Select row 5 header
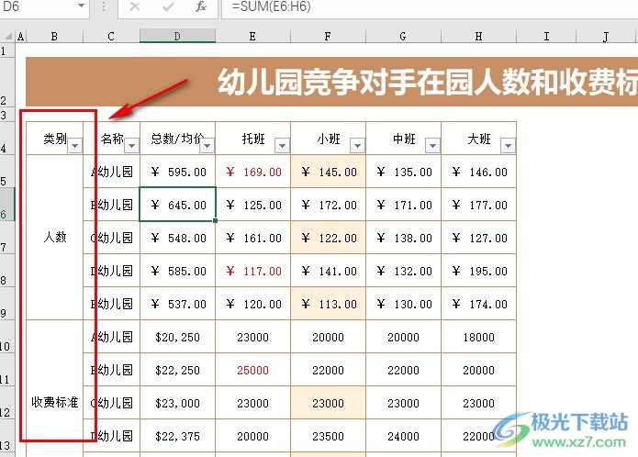This screenshot has height=457, width=638. tap(7, 172)
